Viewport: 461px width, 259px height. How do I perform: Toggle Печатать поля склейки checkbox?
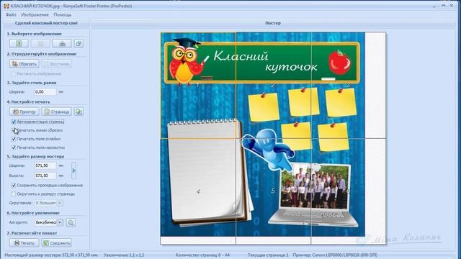pyautogui.click(x=13, y=139)
